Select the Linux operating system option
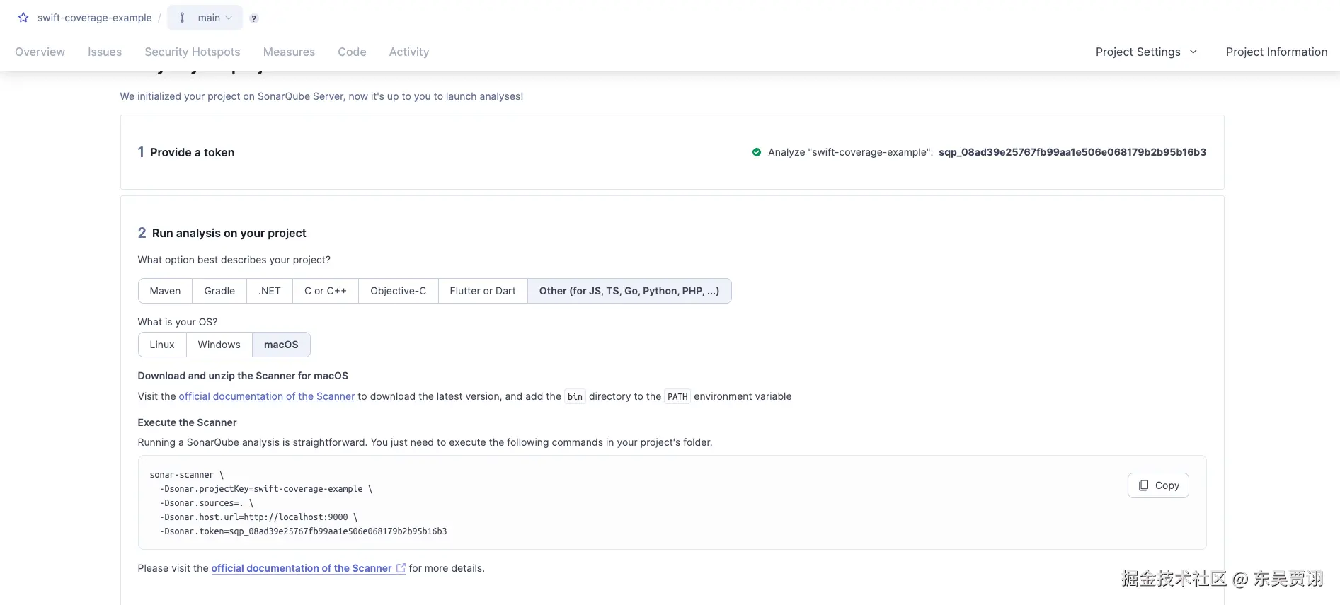1340x605 pixels. pos(162,345)
